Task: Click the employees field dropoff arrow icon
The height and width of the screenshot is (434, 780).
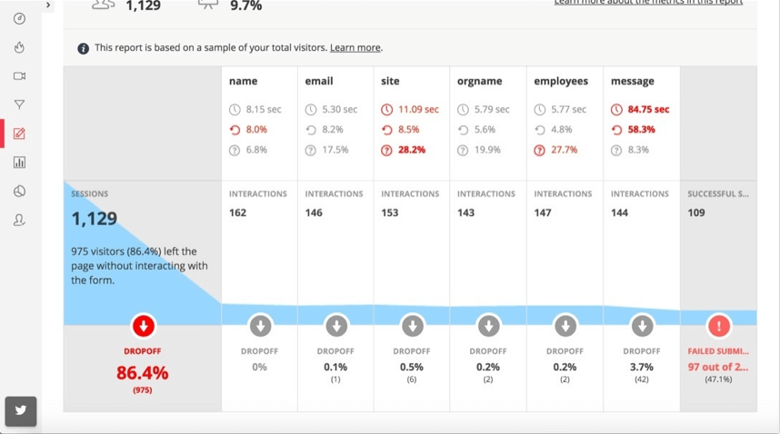Action: tap(565, 326)
